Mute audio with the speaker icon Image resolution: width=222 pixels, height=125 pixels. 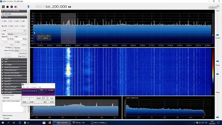(16, 7)
